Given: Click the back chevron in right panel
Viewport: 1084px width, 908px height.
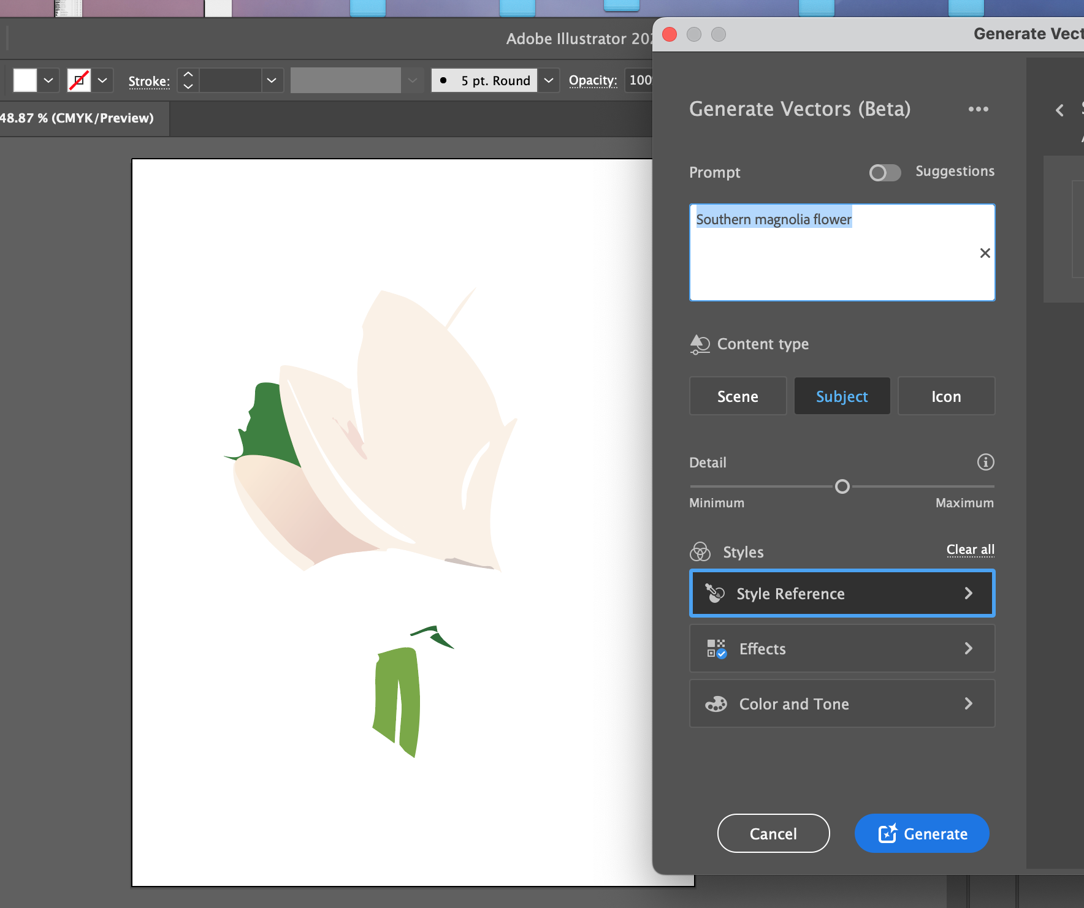Looking at the screenshot, I should (x=1059, y=110).
